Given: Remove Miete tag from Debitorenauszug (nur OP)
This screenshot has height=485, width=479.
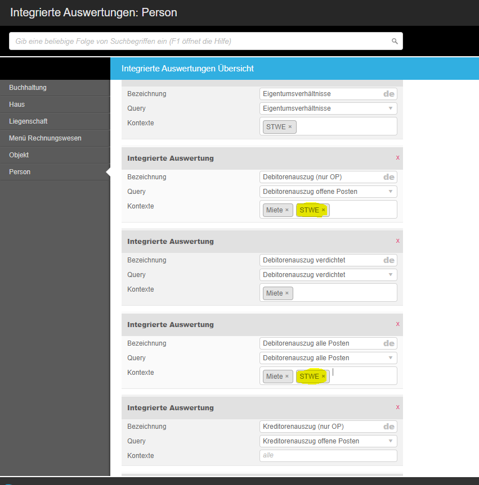Looking at the screenshot, I should (x=286, y=210).
